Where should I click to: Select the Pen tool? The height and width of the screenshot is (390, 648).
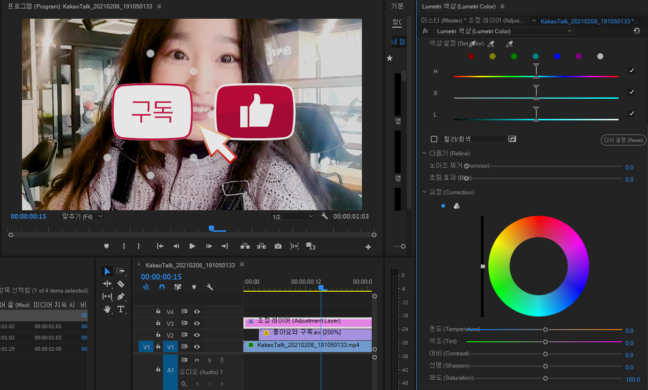121,296
